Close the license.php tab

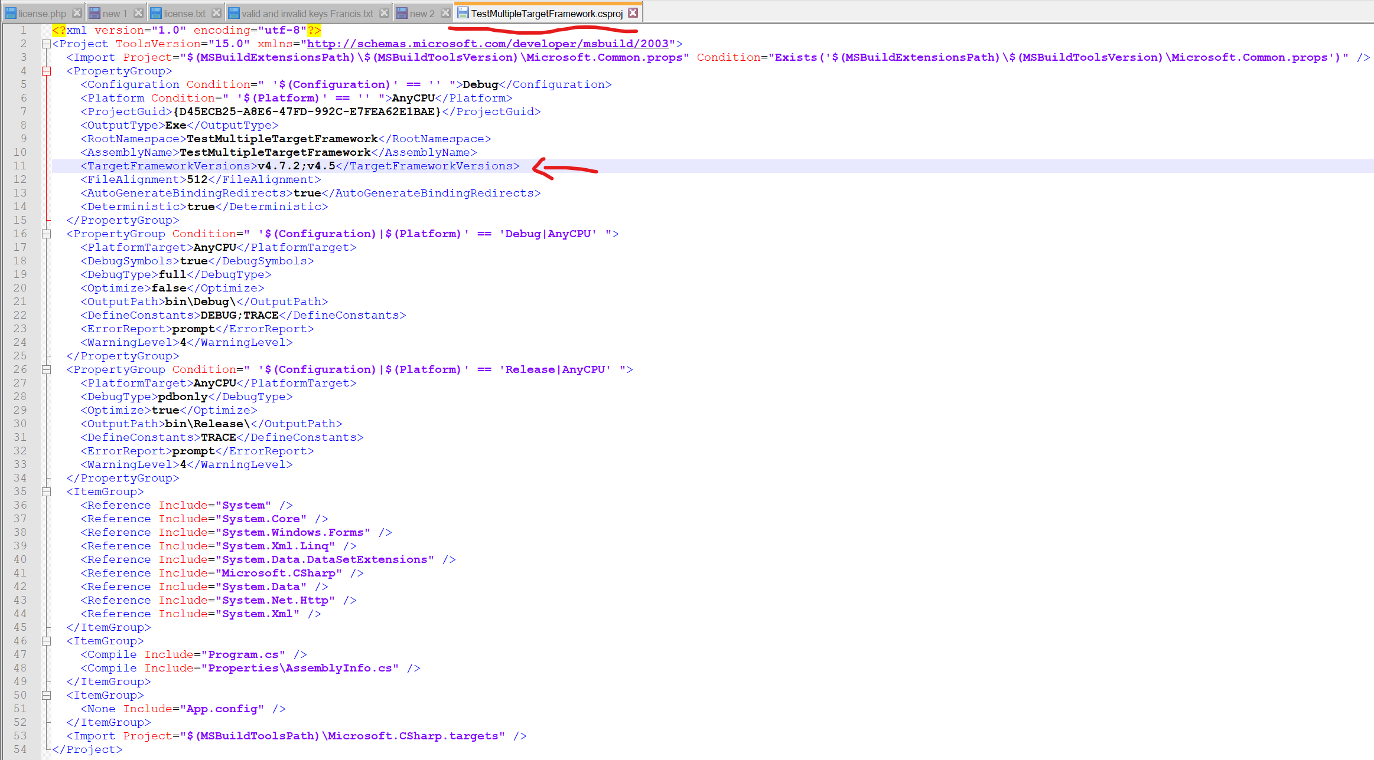pos(77,13)
